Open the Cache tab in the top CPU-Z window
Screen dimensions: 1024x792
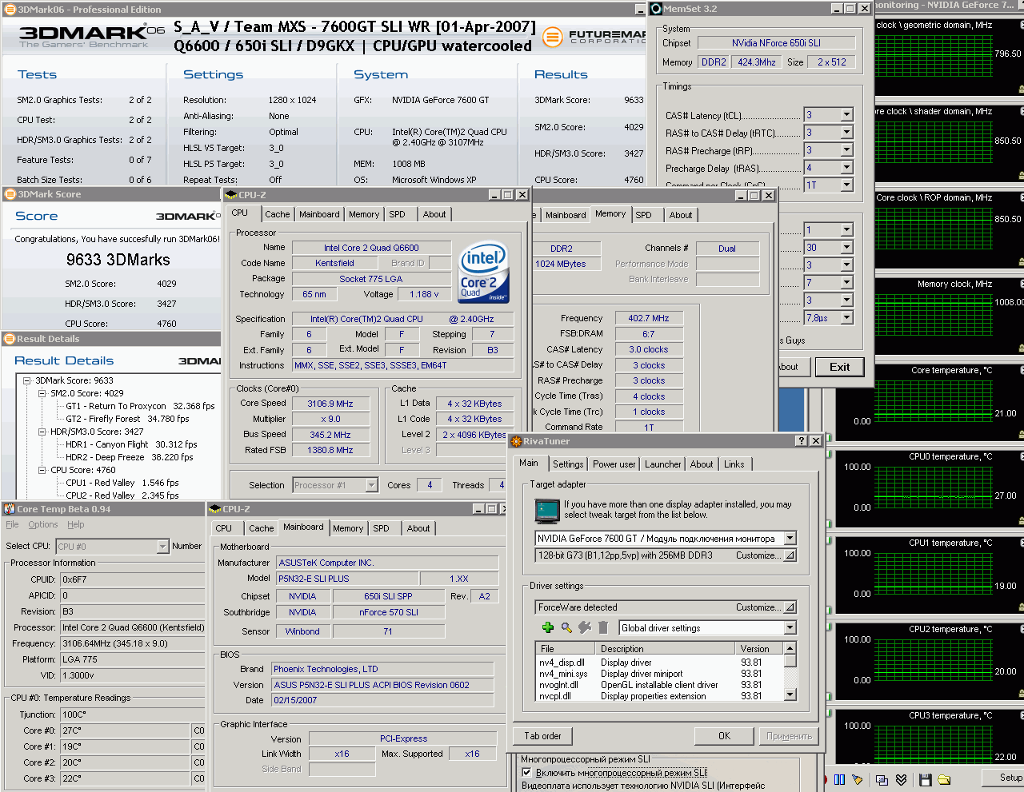(x=278, y=214)
